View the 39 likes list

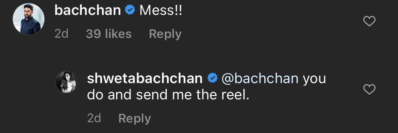pyautogui.click(x=109, y=34)
